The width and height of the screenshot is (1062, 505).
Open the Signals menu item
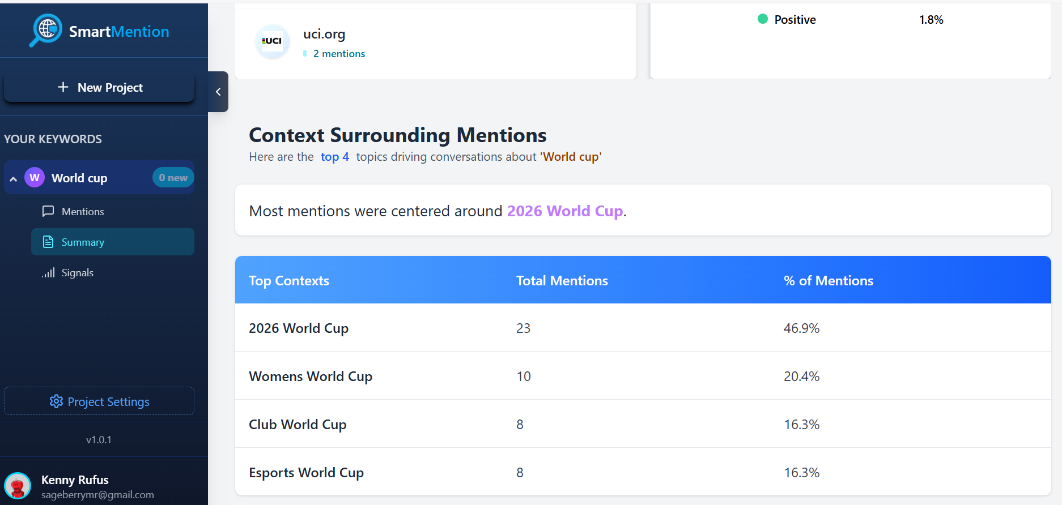point(78,273)
